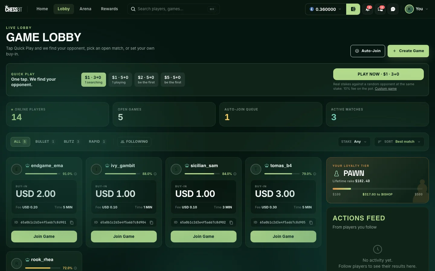Focus the Search players, games field

pyautogui.click(x=173, y=9)
